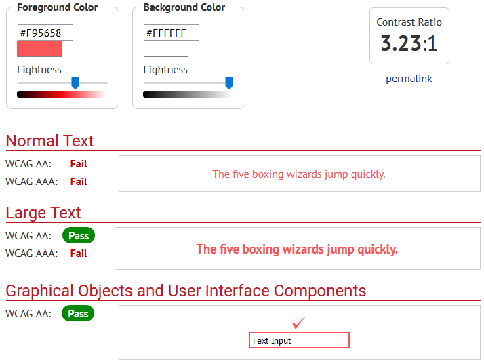Click the background grayscale gradient lightness bar
The height and width of the screenshot is (364, 484).
[188, 94]
